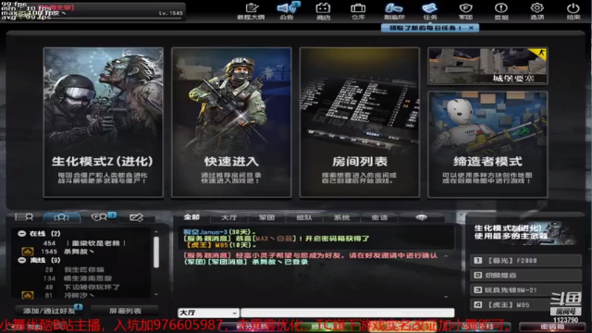Open the 大厅 chat channel dropdown
The image size is (592, 333).
pos(208,313)
